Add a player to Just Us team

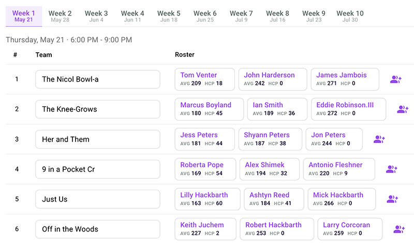click(x=392, y=199)
